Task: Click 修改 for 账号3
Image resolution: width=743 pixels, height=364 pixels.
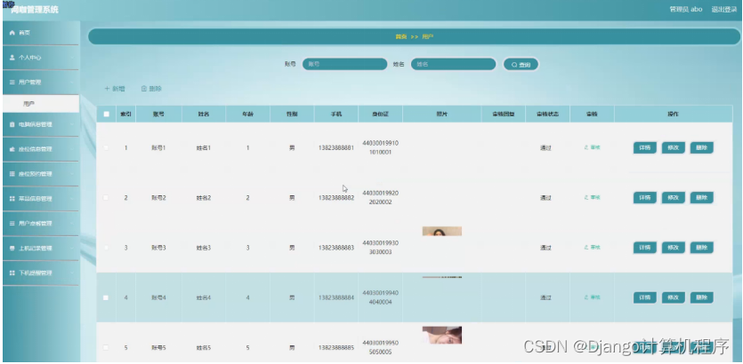Action: tap(674, 247)
